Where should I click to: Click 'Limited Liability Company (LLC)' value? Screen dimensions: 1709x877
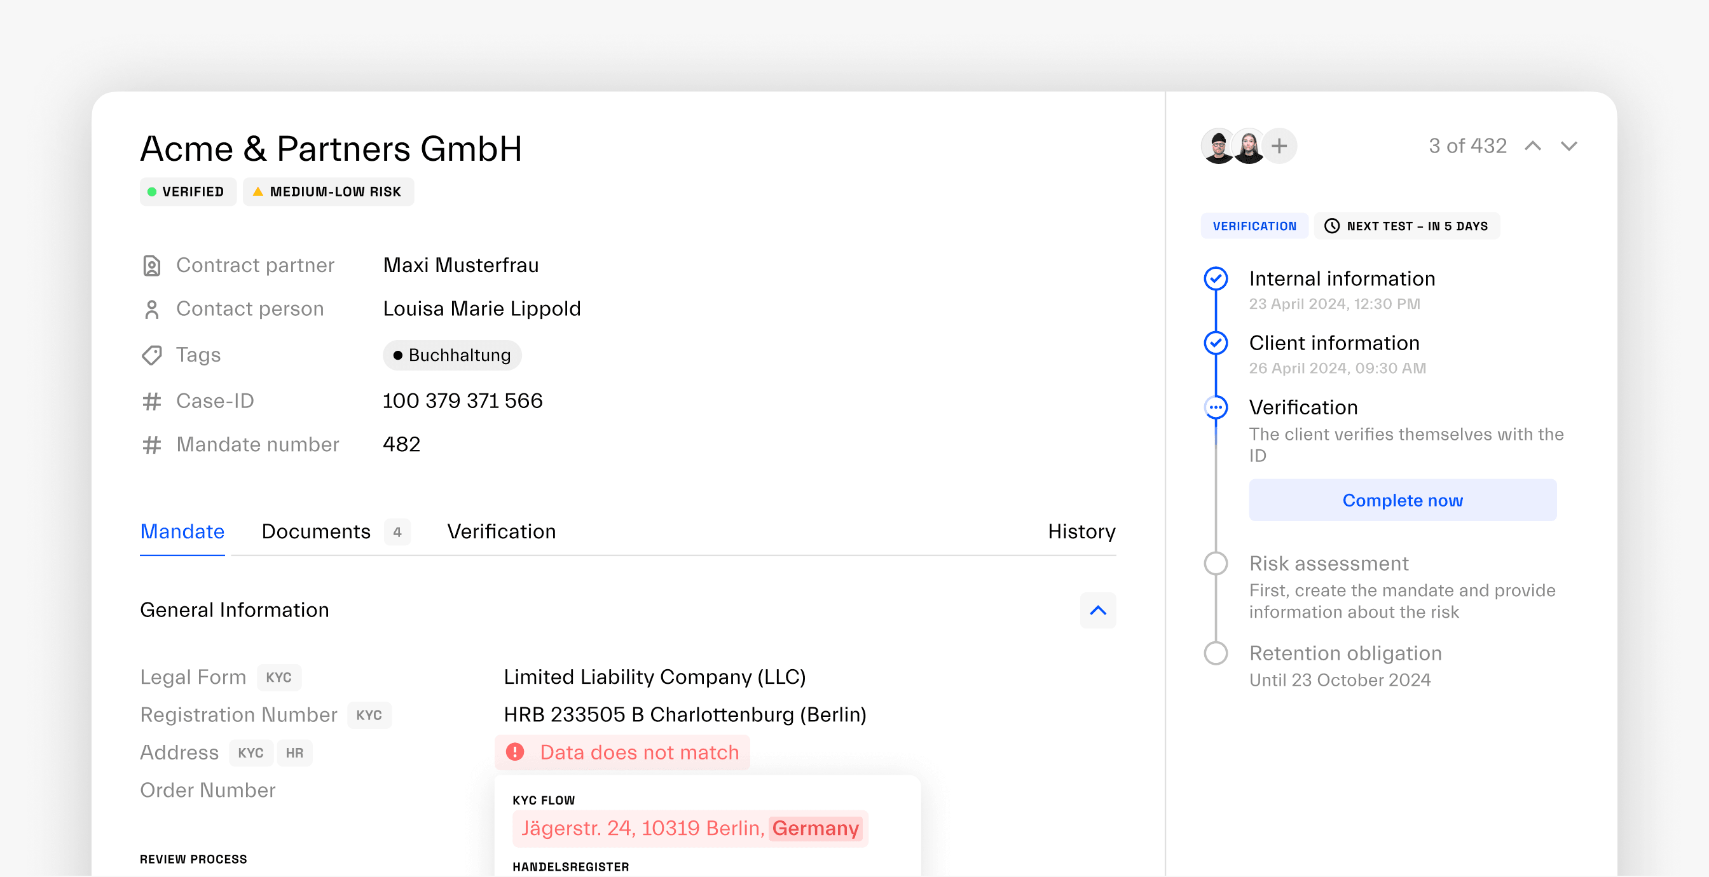point(655,677)
